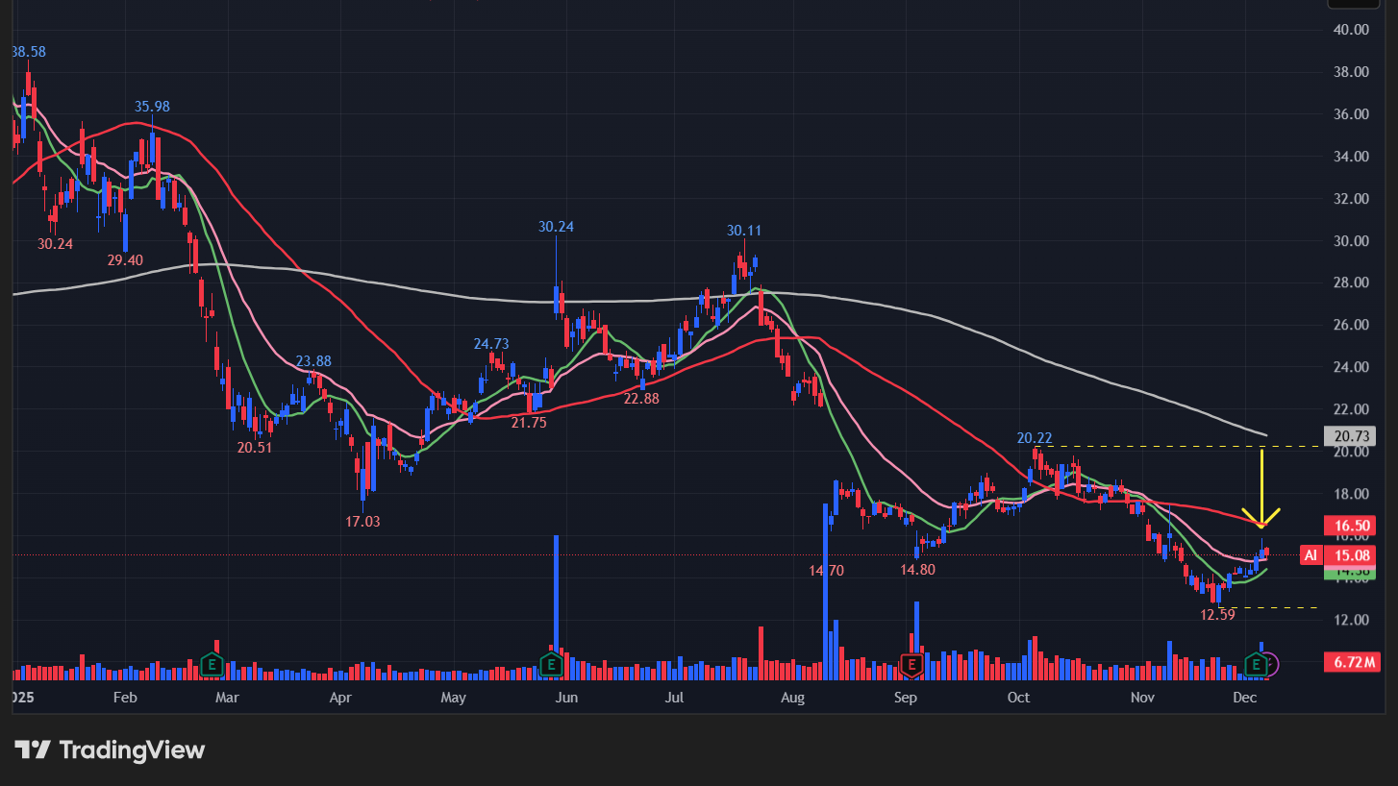
Task: Click the red earnings marker in early September
Action: point(910,663)
